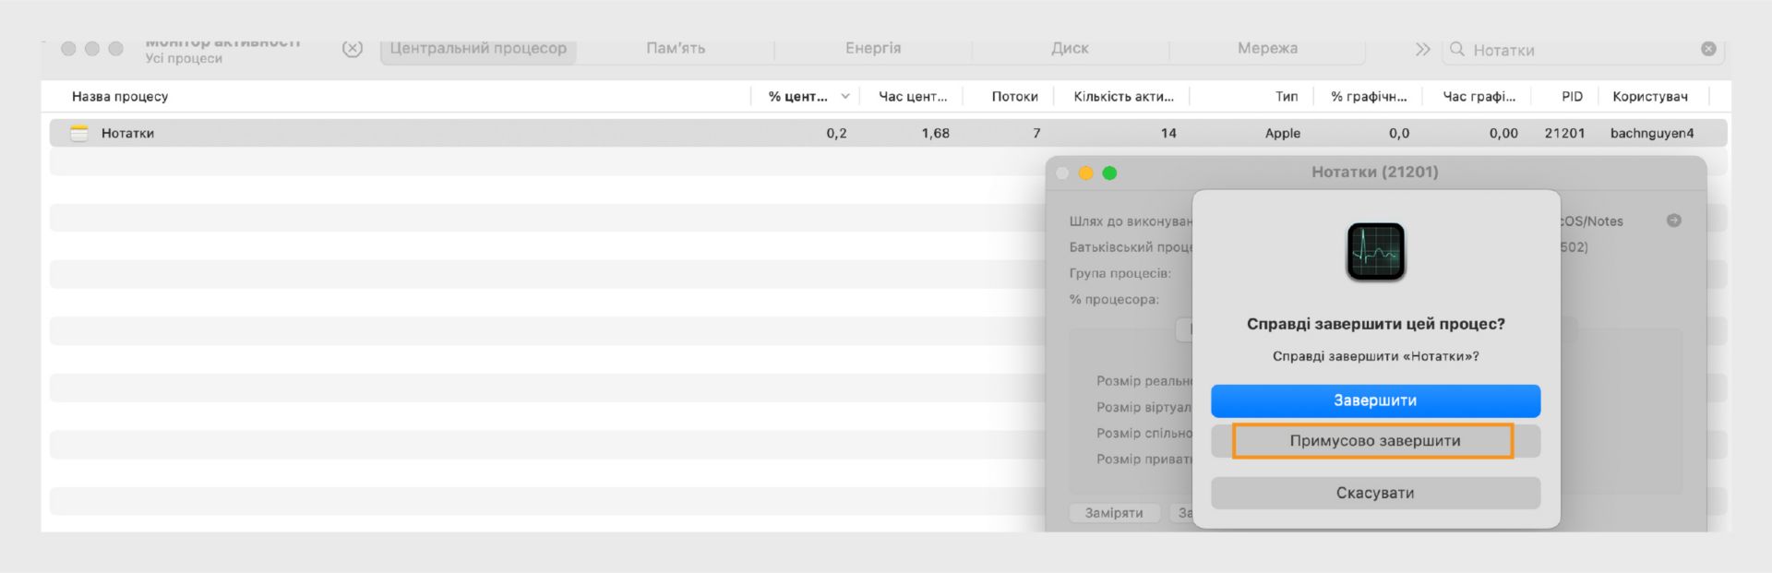Switch to Диск tab
Screen dimensions: 1772x573
click(x=1070, y=49)
